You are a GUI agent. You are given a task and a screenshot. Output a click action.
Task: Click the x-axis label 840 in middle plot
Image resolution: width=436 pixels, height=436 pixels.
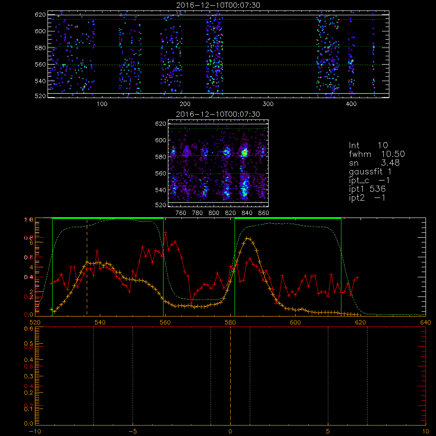[x=247, y=213]
